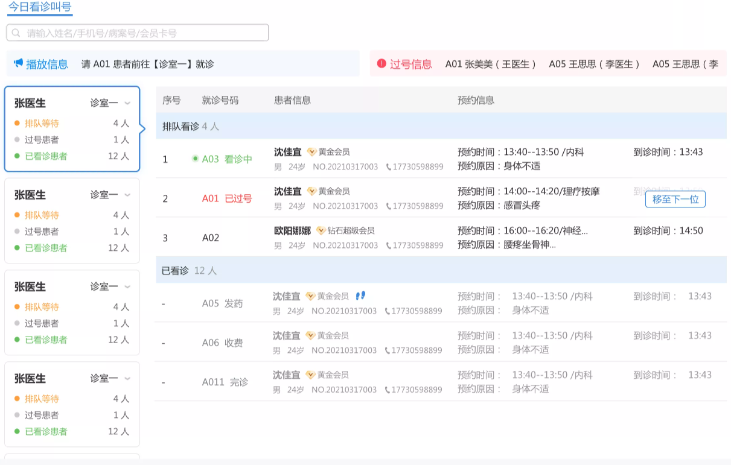Select 已看诊患者 in the third doctor card
The height and width of the screenshot is (465, 731).
[x=46, y=340]
